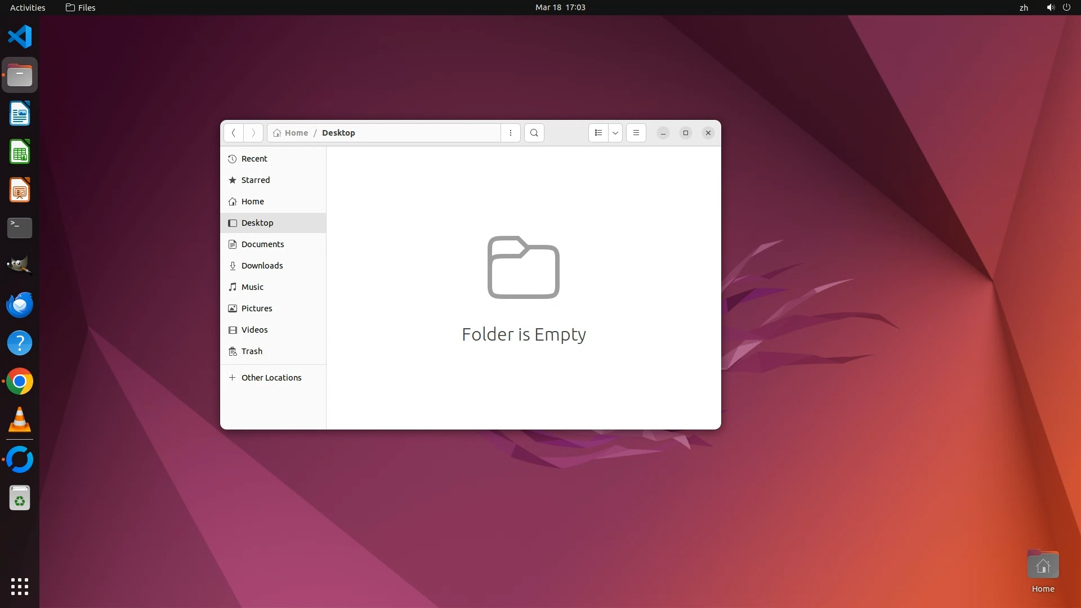The height and width of the screenshot is (608, 1081).
Task: Open the hamburger main menu
Action: (x=636, y=133)
